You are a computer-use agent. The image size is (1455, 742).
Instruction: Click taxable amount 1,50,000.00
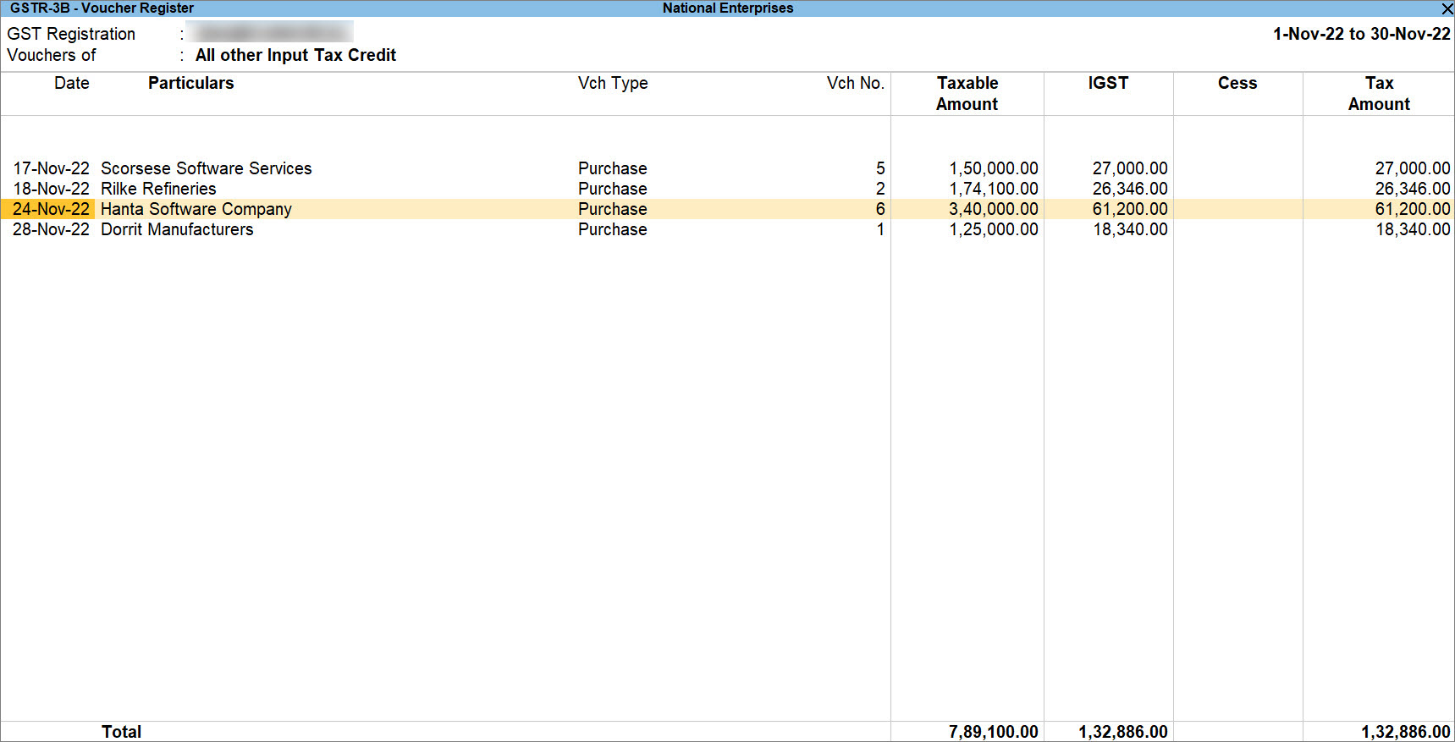pyautogui.click(x=994, y=168)
